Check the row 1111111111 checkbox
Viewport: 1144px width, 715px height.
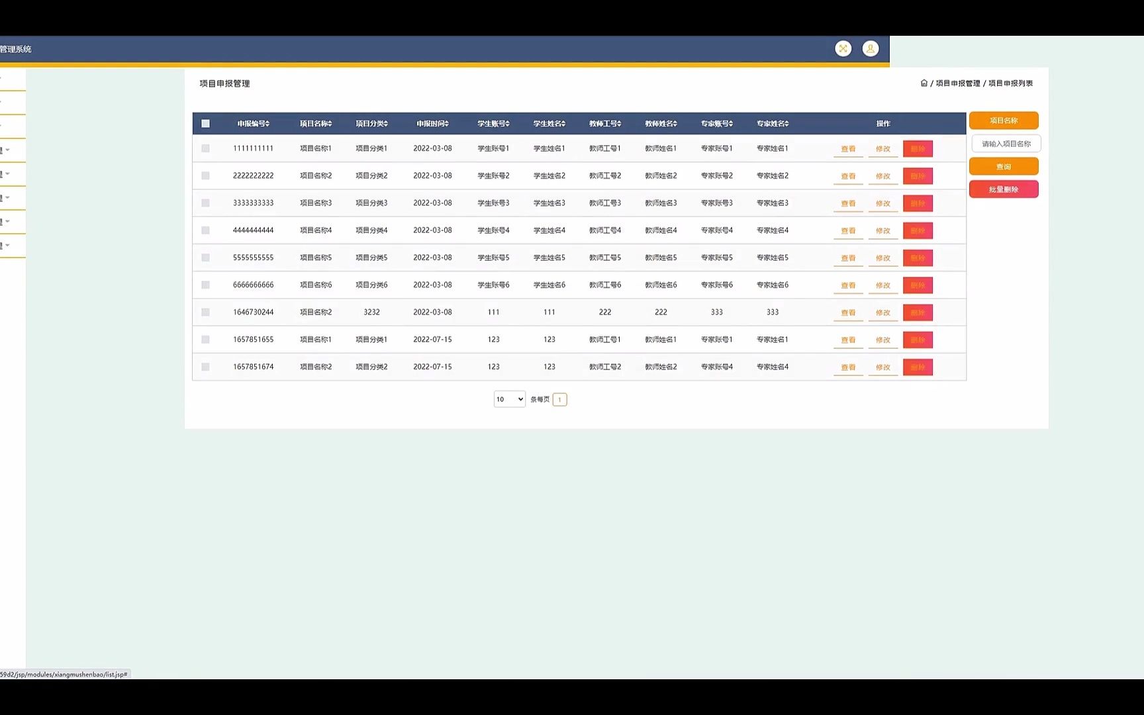point(205,148)
